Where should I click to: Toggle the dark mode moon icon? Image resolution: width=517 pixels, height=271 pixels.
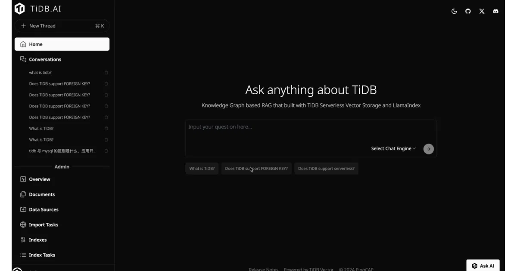tap(454, 11)
